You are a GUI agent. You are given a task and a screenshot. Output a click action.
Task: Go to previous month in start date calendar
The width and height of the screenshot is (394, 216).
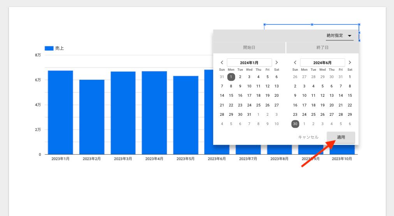222,63
